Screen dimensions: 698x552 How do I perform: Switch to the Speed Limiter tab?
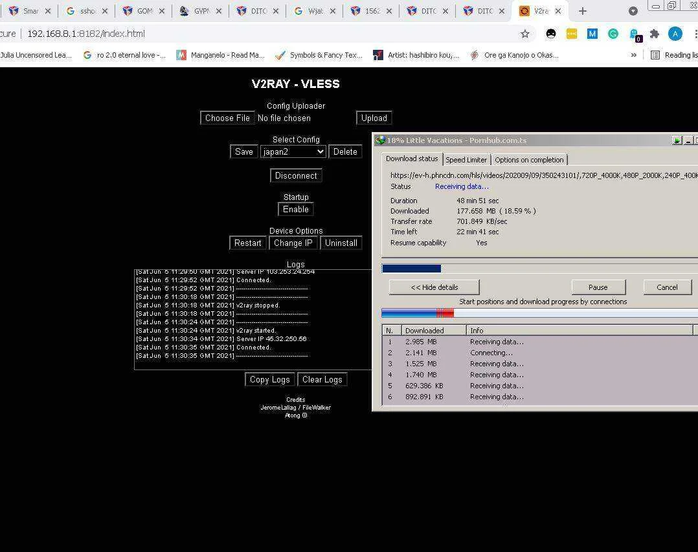click(x=466, y=160)
